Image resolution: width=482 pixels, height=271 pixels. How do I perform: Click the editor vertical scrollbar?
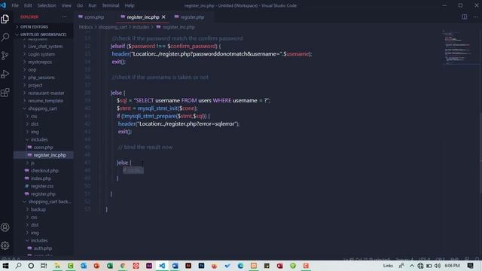coord(480,154)
